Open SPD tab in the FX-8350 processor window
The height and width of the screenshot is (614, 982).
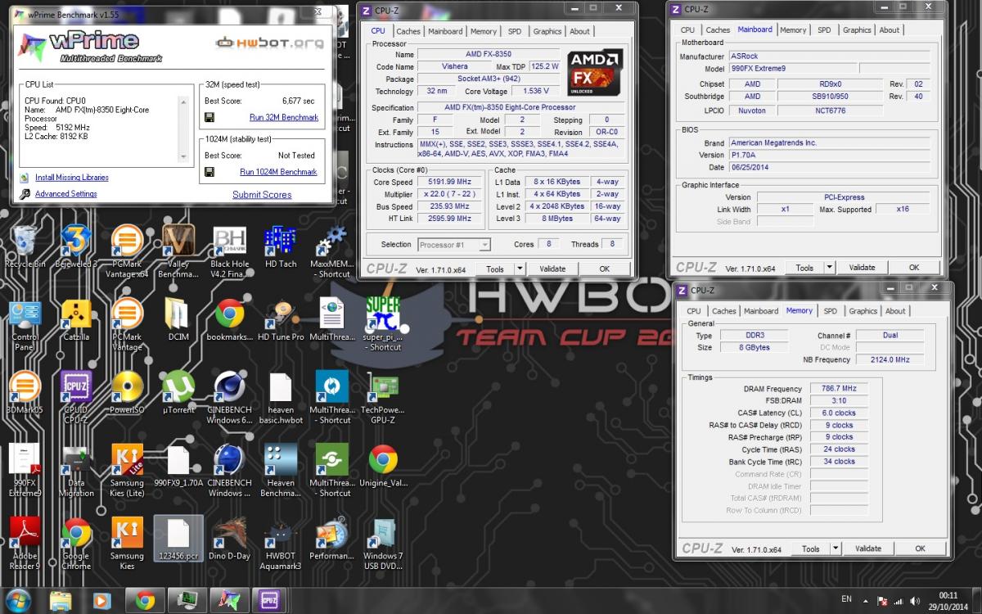pos(514,31)
